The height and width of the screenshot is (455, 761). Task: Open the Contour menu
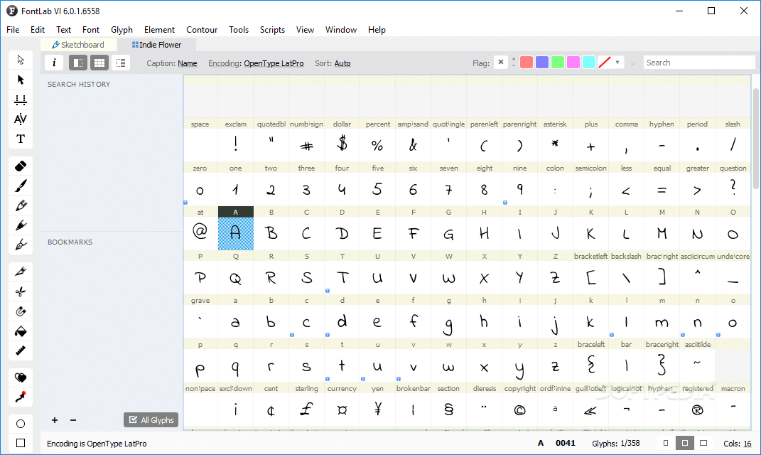point(202,30)
